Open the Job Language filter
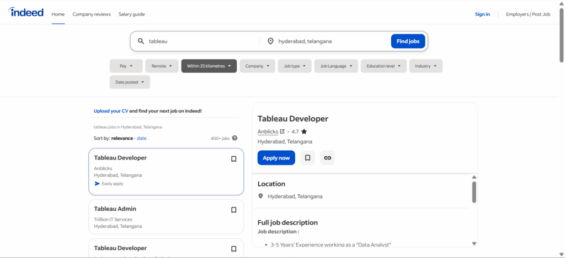The height and width of the screenshot is (258, 565). tap(336, 66)
